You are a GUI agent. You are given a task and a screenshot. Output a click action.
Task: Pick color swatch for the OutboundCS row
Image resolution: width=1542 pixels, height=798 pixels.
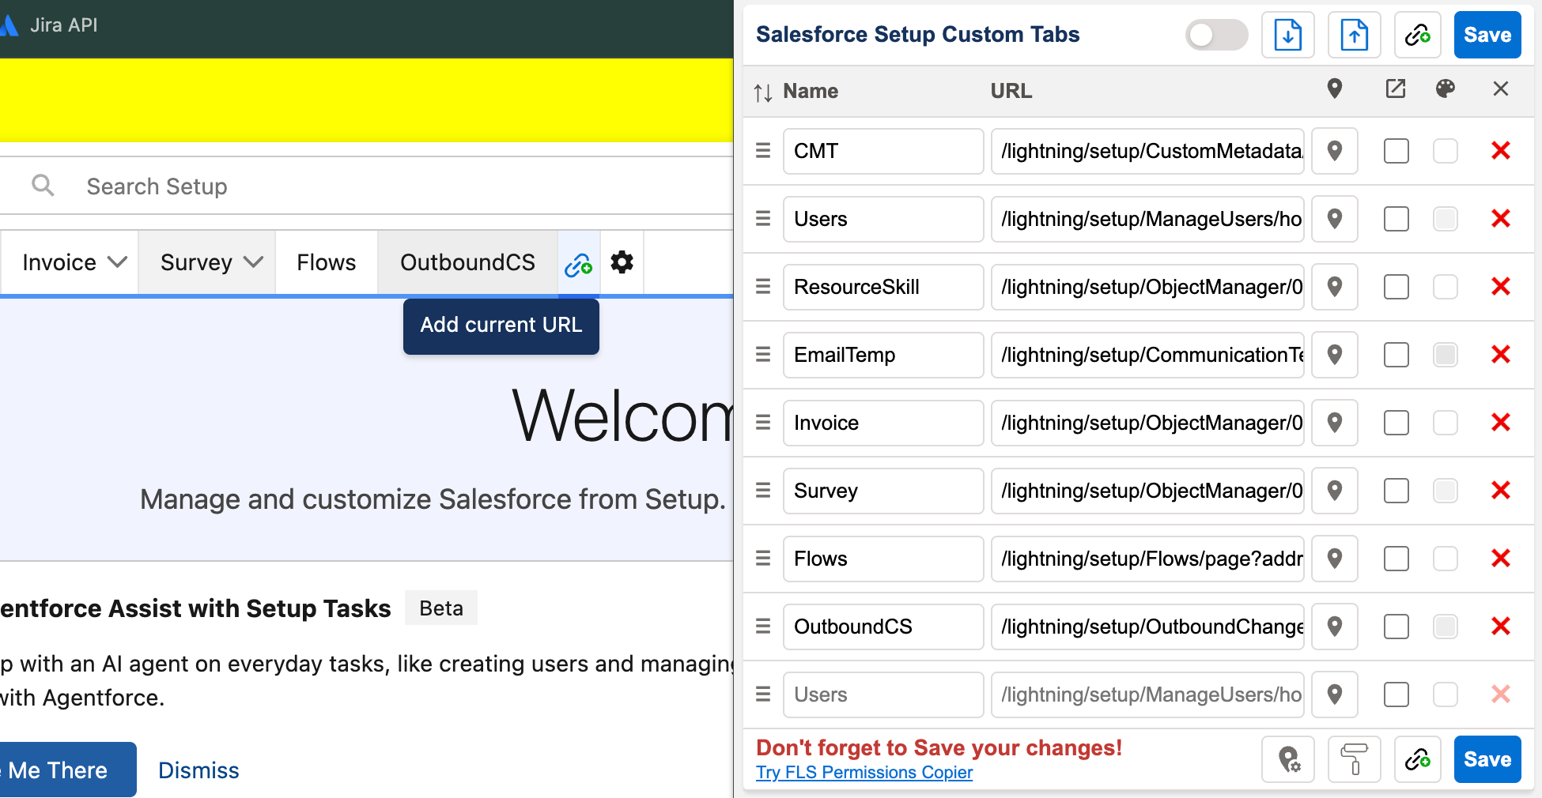tap(1446, 627)
